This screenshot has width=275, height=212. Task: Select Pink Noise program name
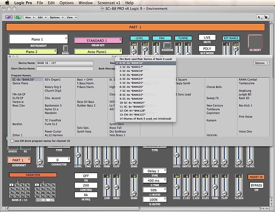[x=245, y=116]
